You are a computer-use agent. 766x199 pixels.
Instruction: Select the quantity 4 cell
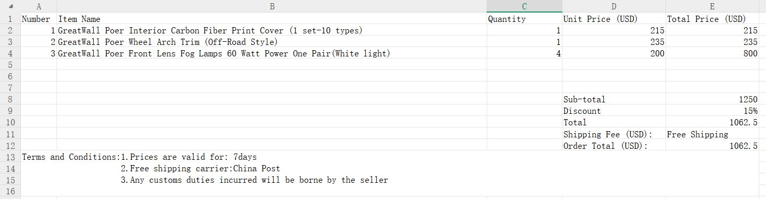[x=524, y=53]
